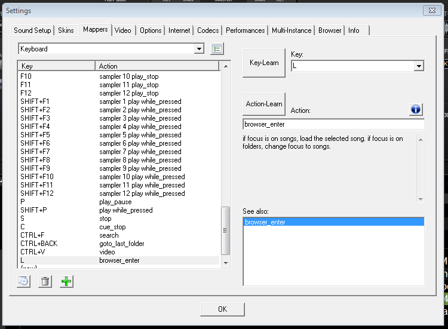Screen dimensions: 448x329
Task: Switch to the Codecs tab
Action: tap(208, 30)
